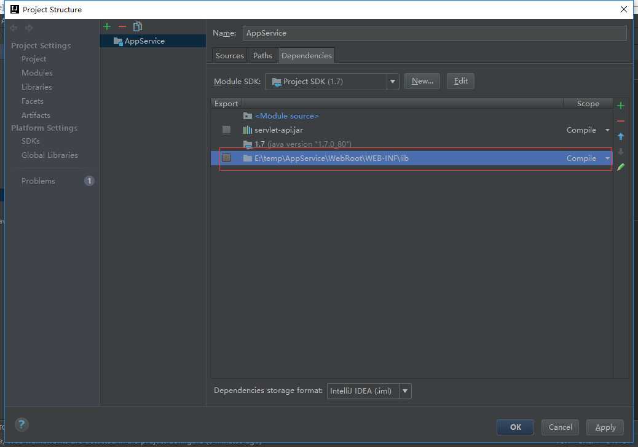Open scope dropdown for WEB-INF\lib row
Screen dimensions: 638x447
[607, 158]
